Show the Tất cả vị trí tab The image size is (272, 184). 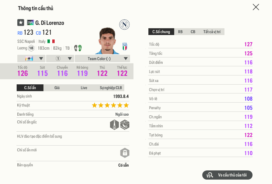[x=212, y=32]
